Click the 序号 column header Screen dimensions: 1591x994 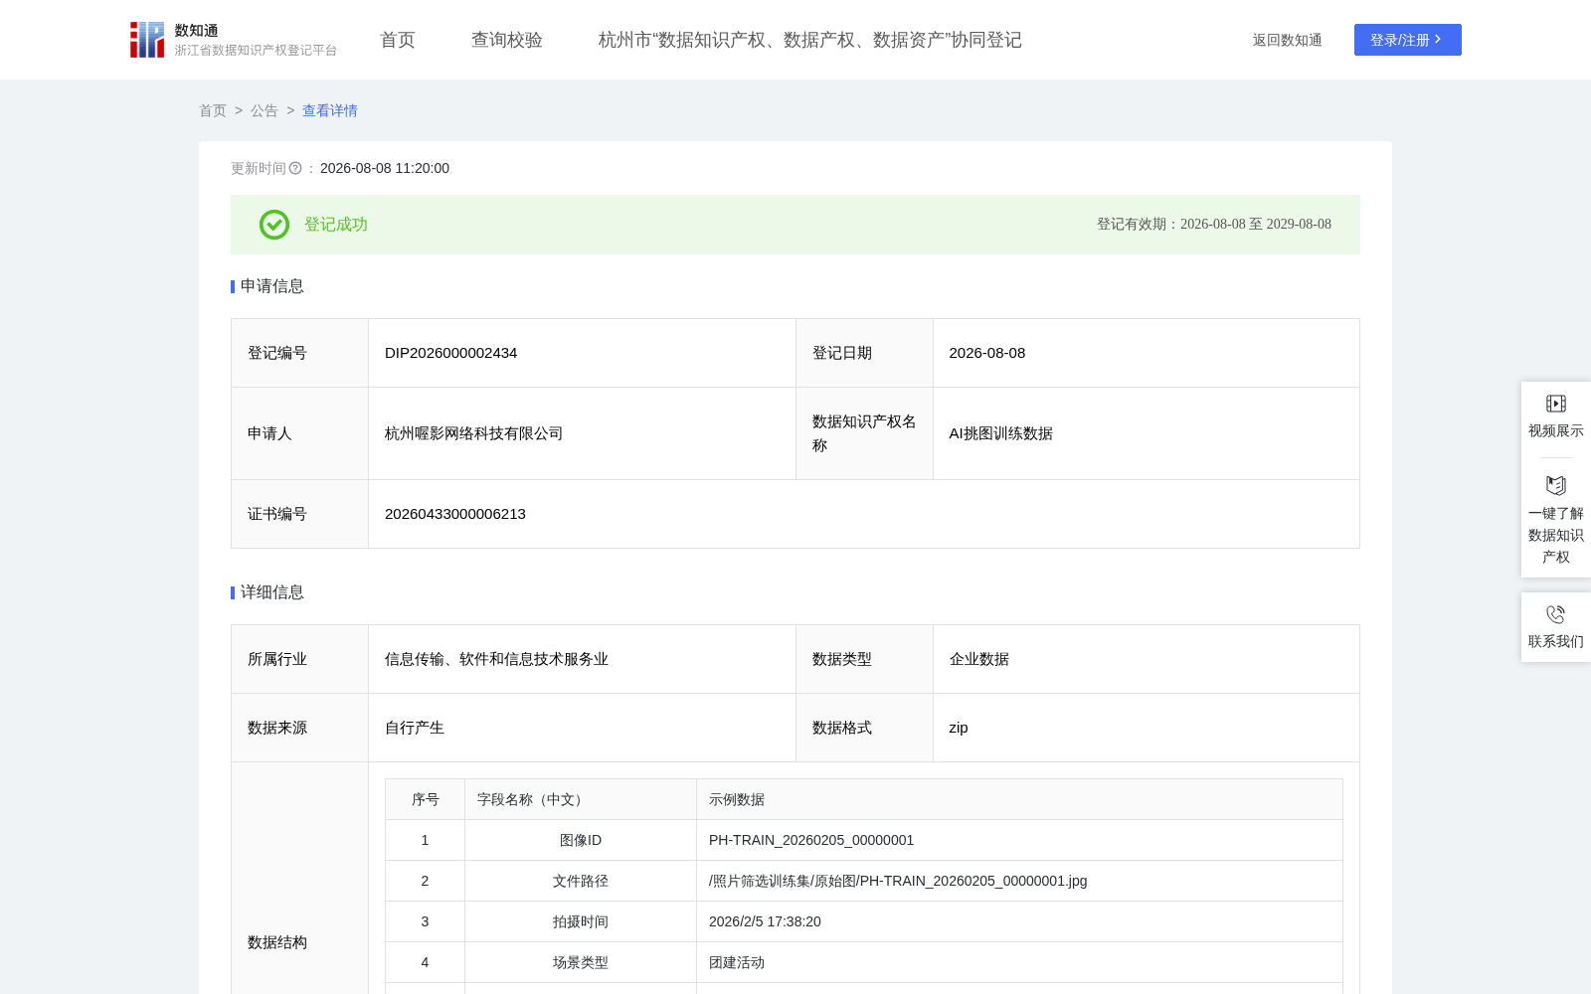426,799
